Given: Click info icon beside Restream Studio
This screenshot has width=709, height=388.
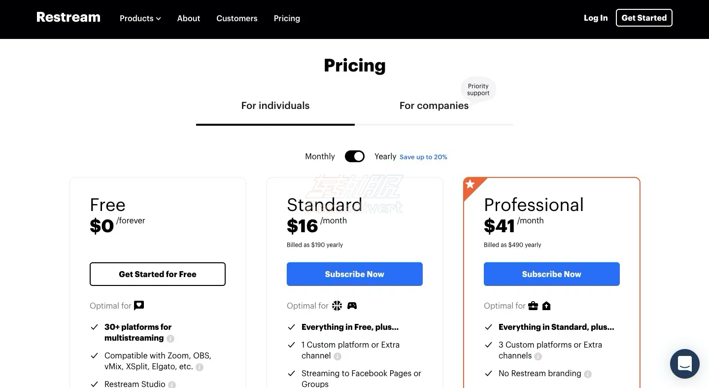Looking at the screenshot, I should point(172,385).
